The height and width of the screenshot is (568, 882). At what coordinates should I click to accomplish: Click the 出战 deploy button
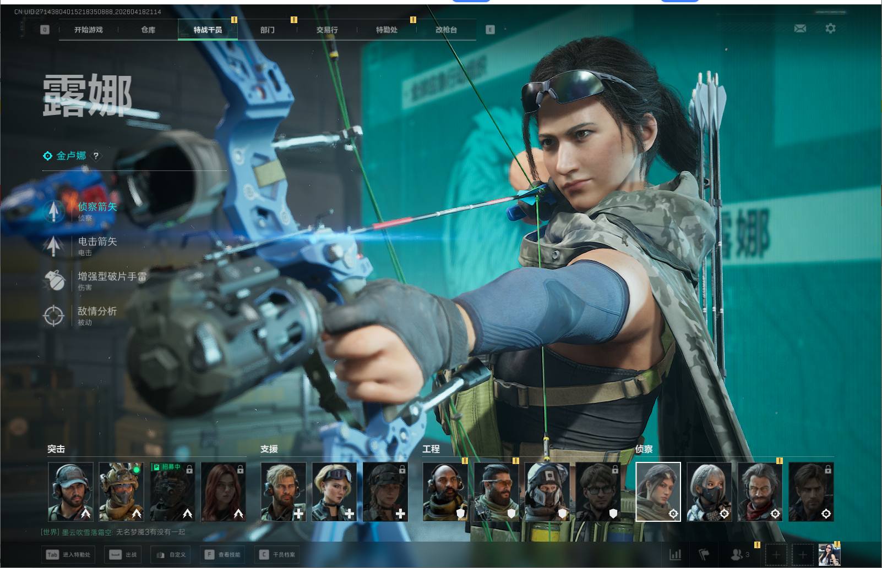[x=123, y=554]
